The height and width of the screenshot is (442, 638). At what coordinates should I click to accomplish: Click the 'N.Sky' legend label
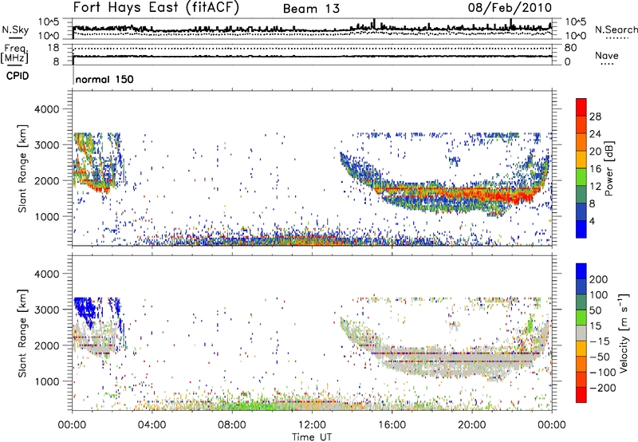click(x=15, y=30)
